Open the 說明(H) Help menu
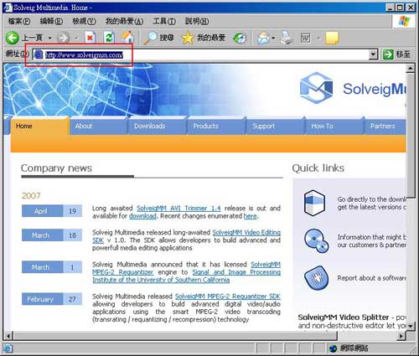Screen dimensions: 419x356 click(x=197, y=21)
